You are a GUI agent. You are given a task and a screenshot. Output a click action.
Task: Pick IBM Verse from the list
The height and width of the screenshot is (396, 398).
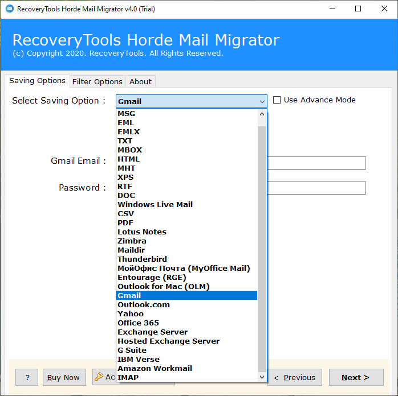coord(187,360)
